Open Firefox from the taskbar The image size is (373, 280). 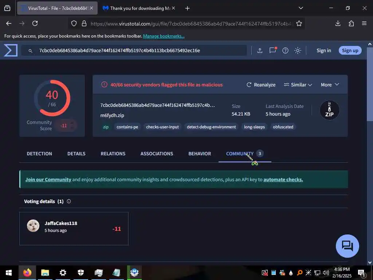pyautogui.click(x=27, y=273)
